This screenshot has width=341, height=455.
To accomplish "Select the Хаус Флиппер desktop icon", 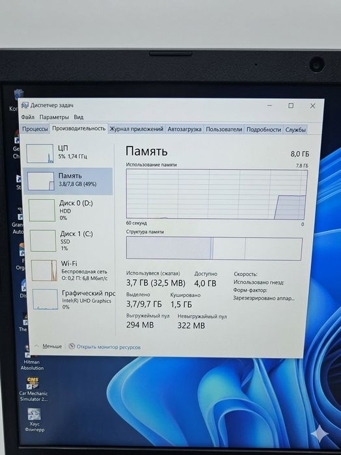I will click(34, 421).
